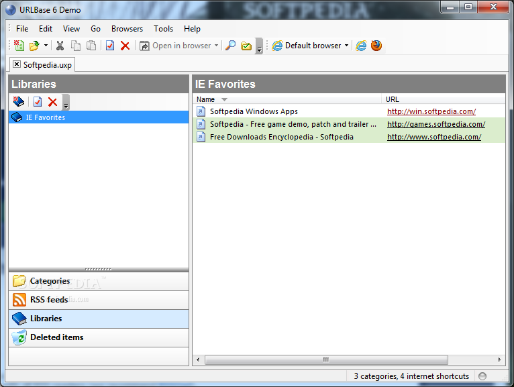Minimize the URLBase window
The height and width of the screenshot is (387, 514).
(x=450, y=7)
